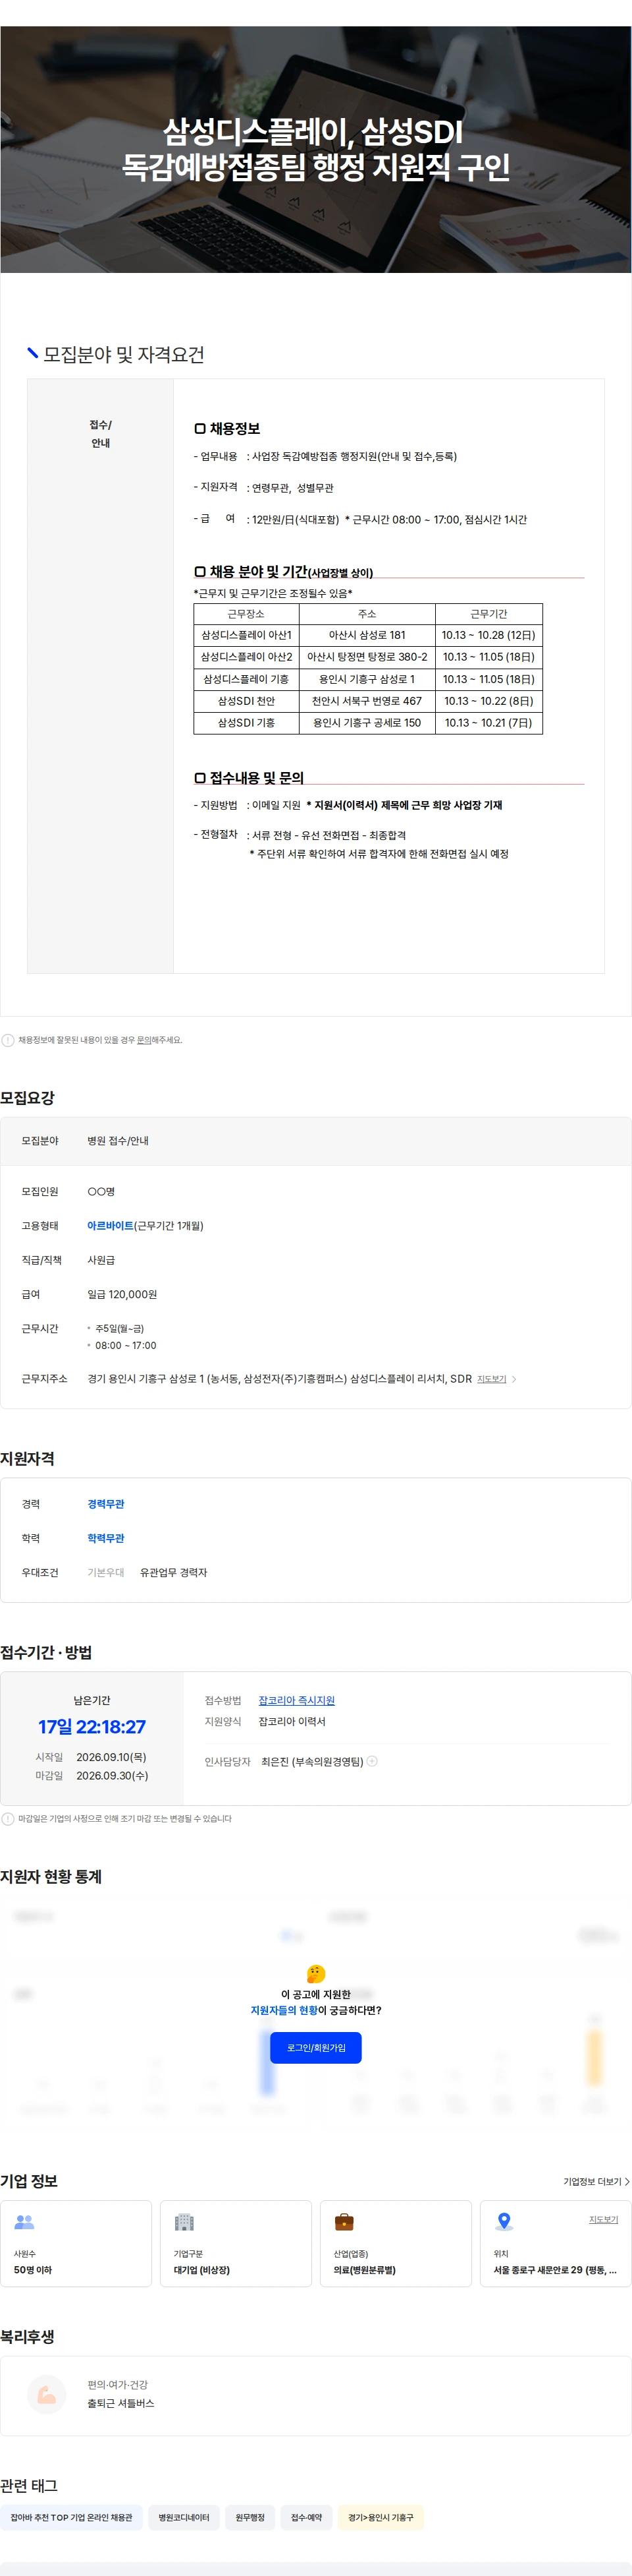632x2576 pixels.
Task: Select the 접수·예약 tag
Action: [x=305, y=2517]
